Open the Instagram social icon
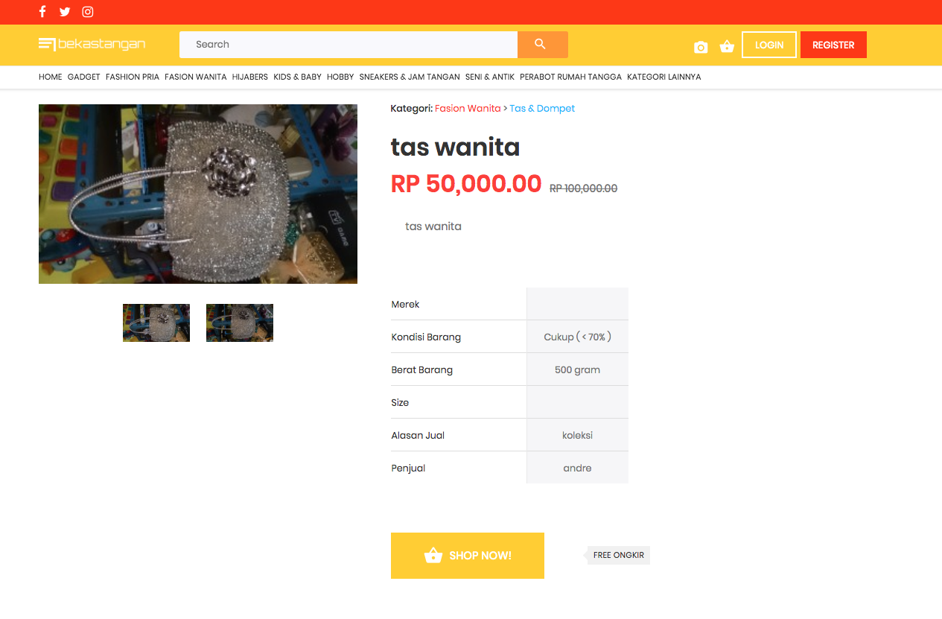The width and height of the screenshot is (942, 619). click(x=88, y=11)
